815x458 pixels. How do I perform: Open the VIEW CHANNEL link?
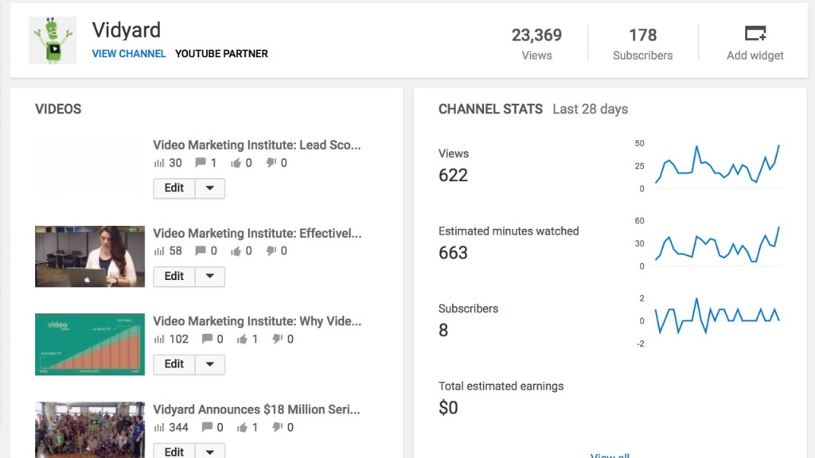tap(129, 53)
